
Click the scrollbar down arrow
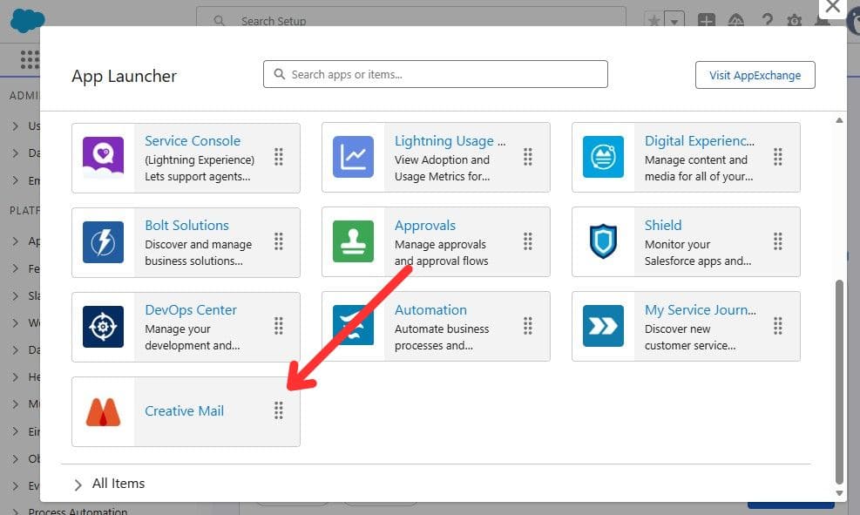[x=839, y=493]
